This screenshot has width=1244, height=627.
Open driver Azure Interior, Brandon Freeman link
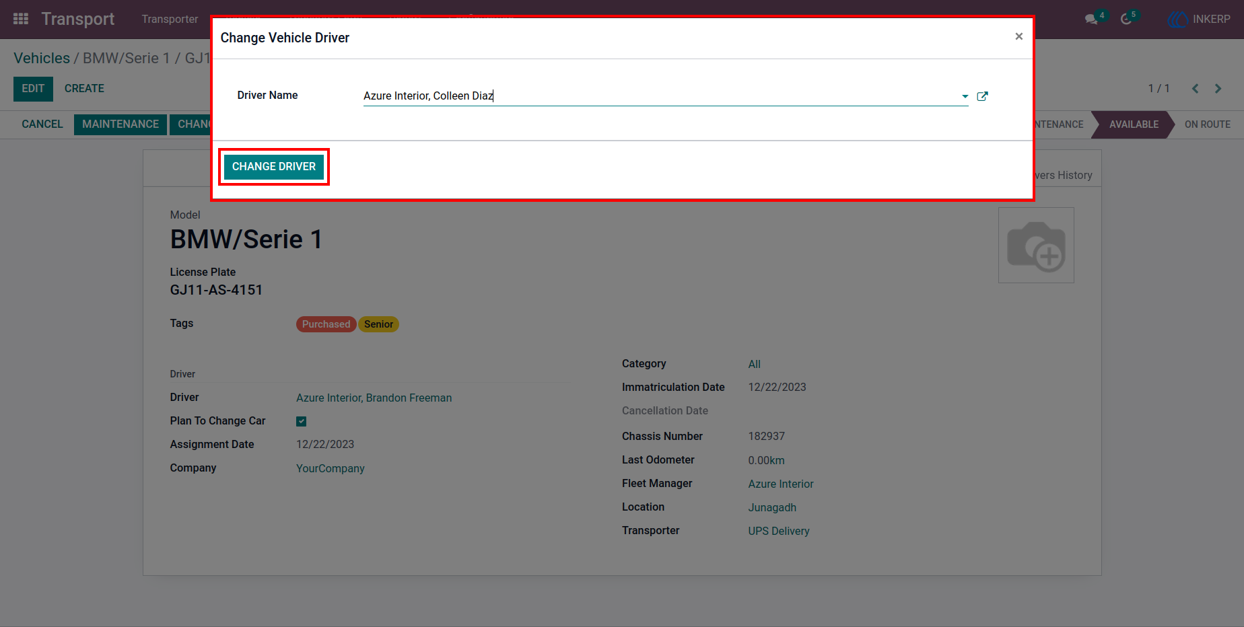click(374, 398)
